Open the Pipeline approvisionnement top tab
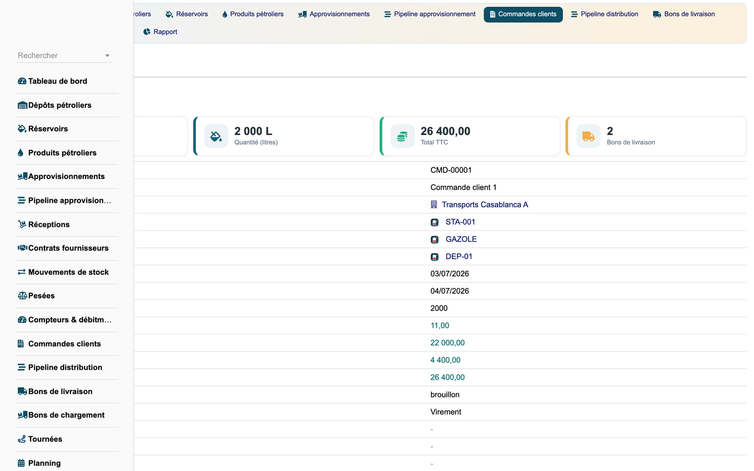754x471 pixels. (430, 15)
